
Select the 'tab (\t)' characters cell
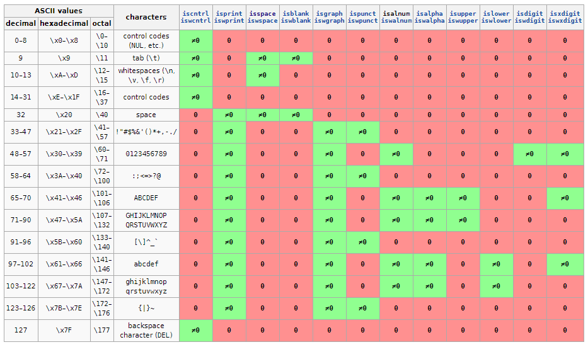click(x=146, y=58)
